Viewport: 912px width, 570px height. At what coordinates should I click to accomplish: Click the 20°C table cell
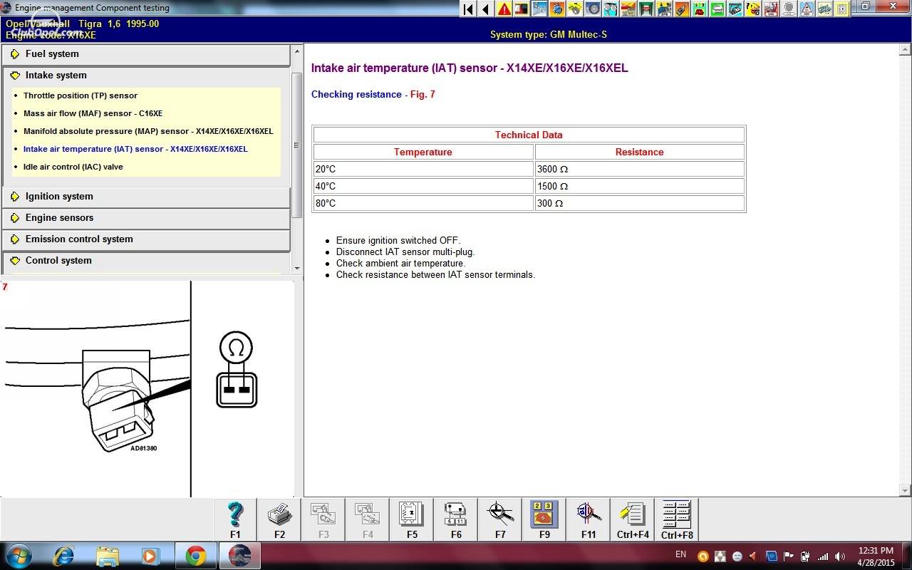[423, 169]
